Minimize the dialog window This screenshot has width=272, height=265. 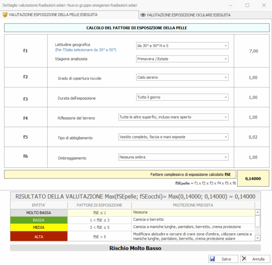pyautogui.click(x=231, y=5)
